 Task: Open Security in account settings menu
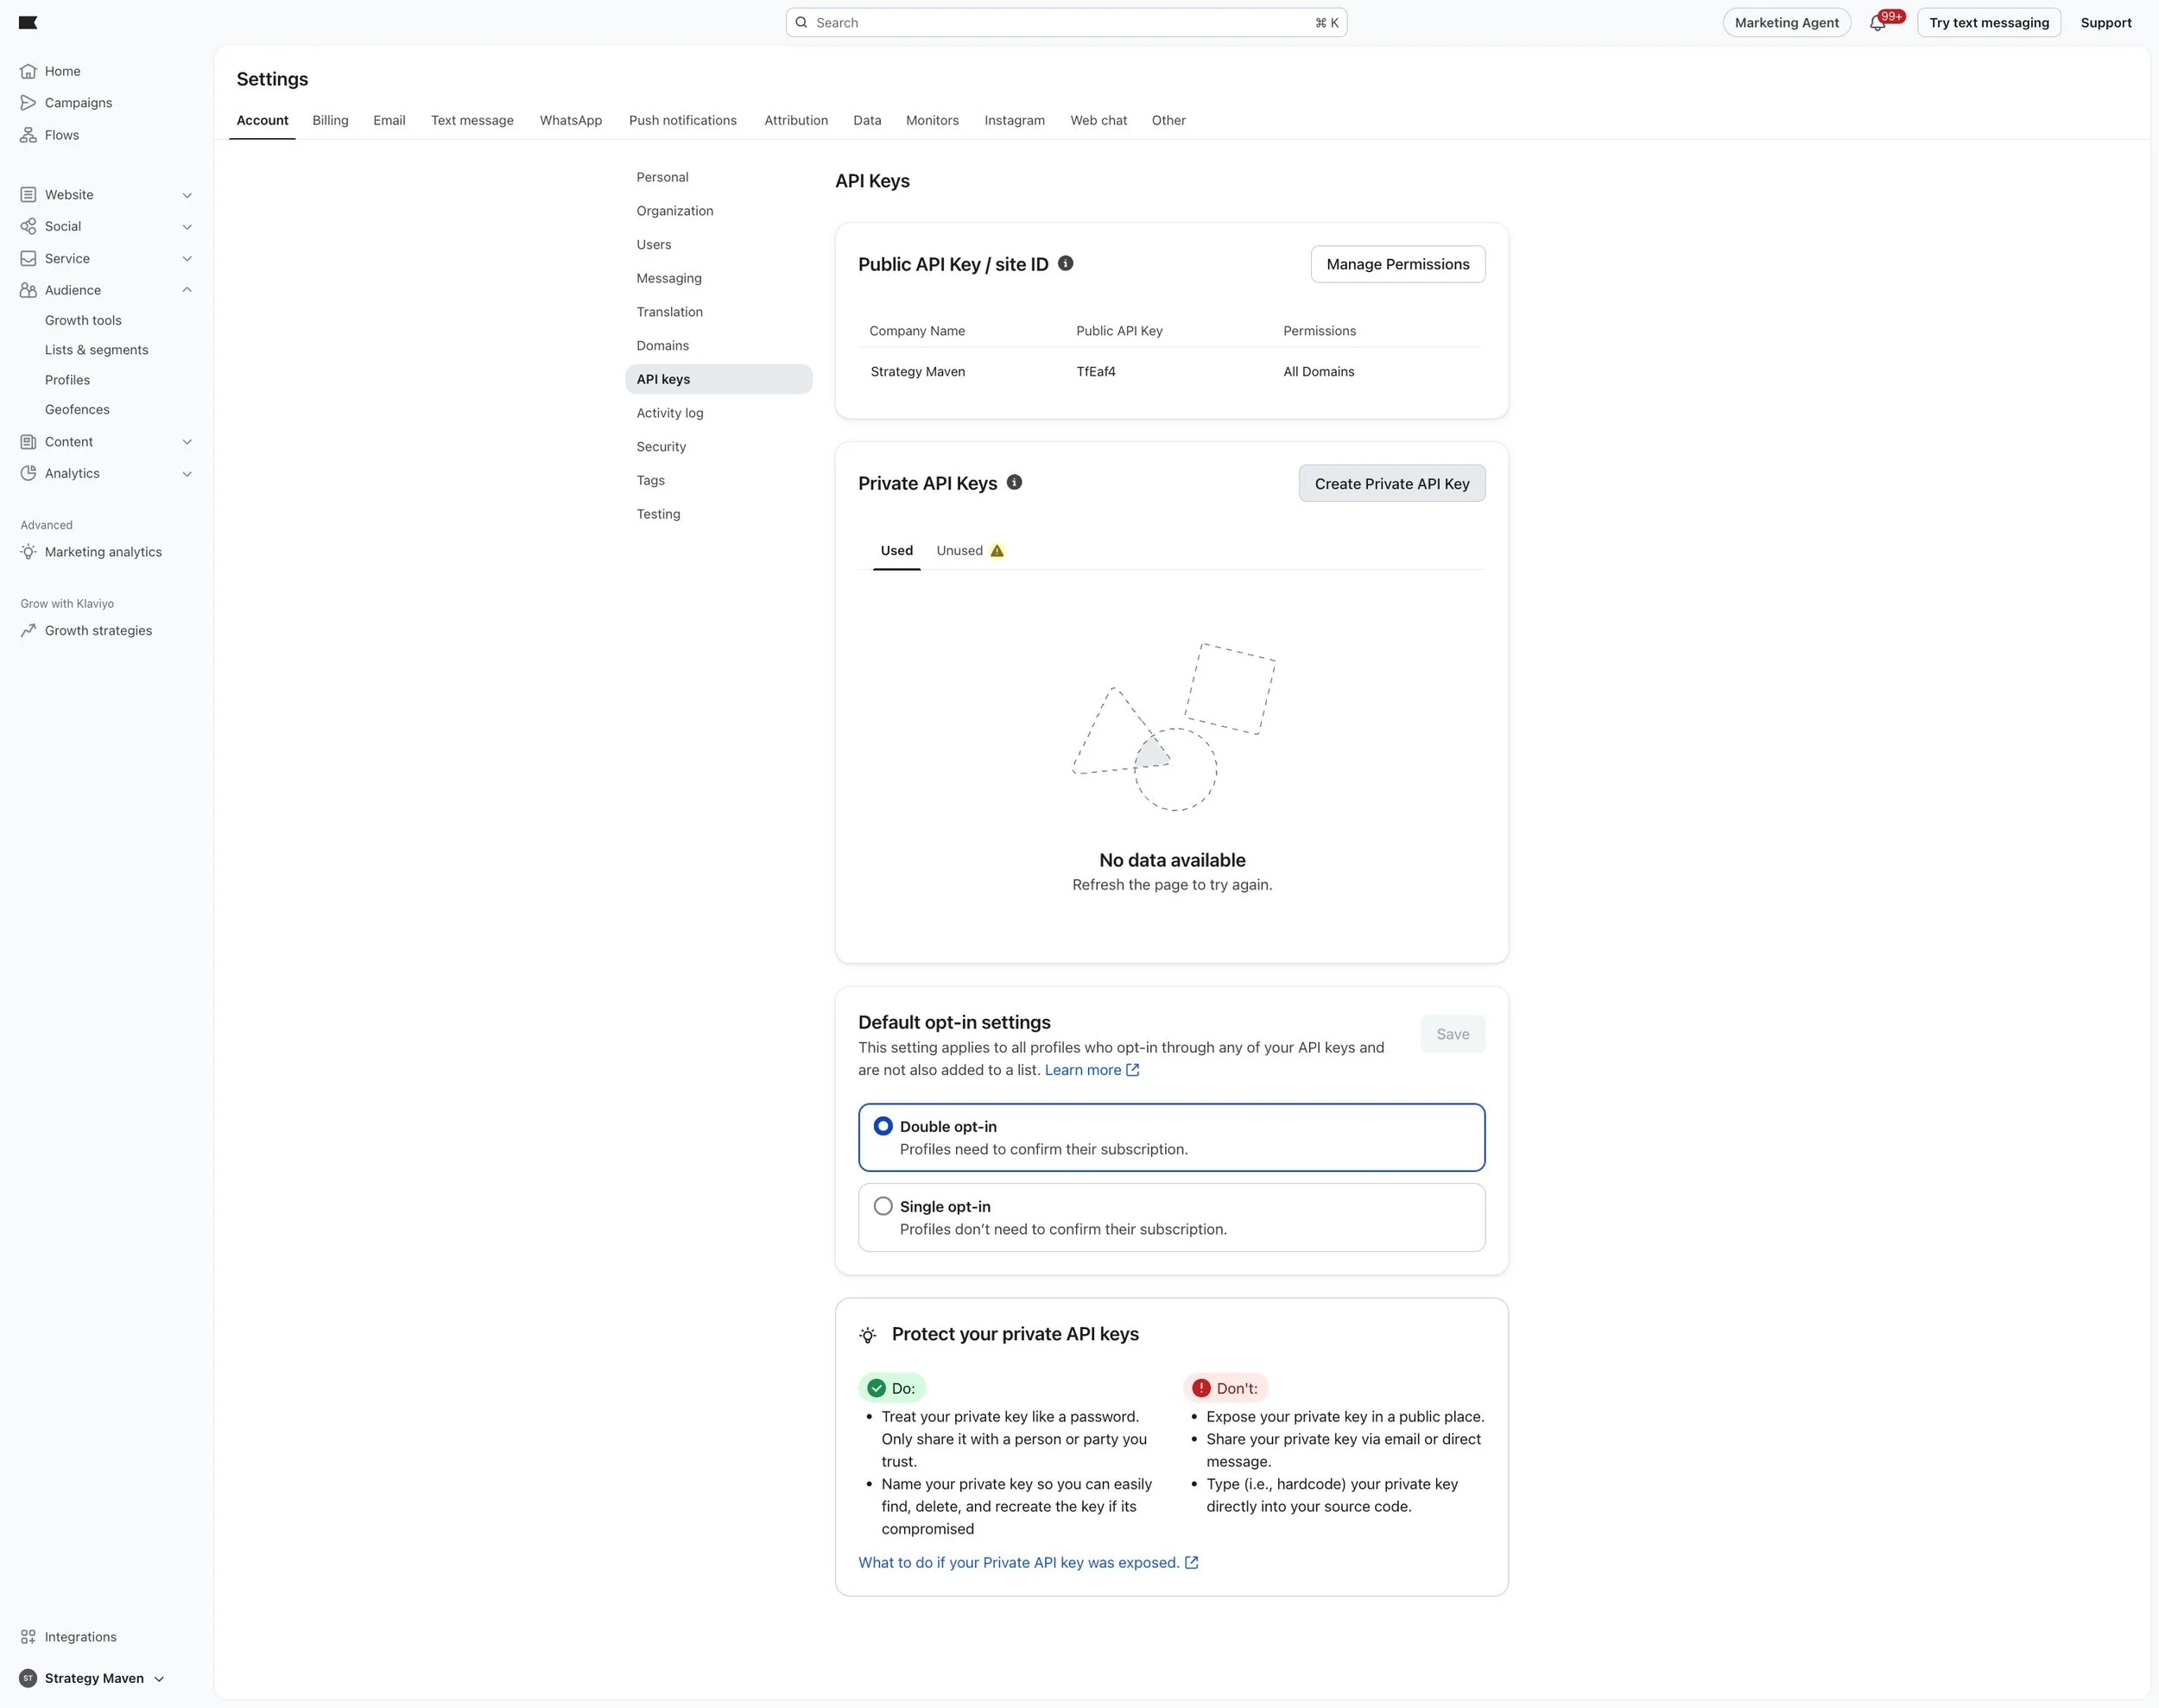pos(661,447)
